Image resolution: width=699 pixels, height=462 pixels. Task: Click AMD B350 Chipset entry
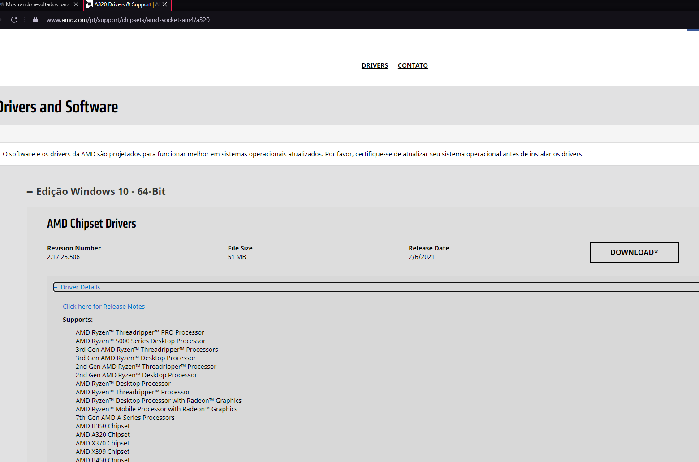[103, 426]
